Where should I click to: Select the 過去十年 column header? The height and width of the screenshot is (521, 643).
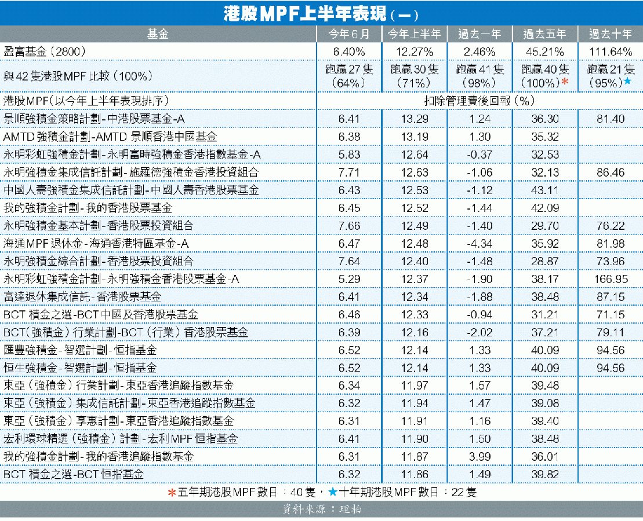click(610, 34)
